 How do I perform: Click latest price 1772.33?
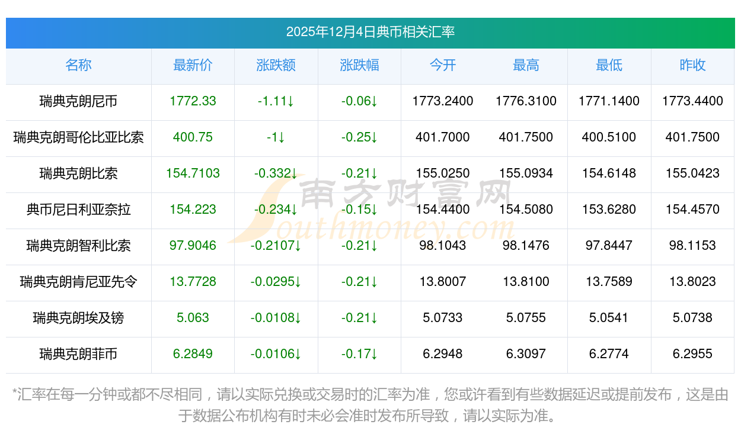click(x=193, y=101)
